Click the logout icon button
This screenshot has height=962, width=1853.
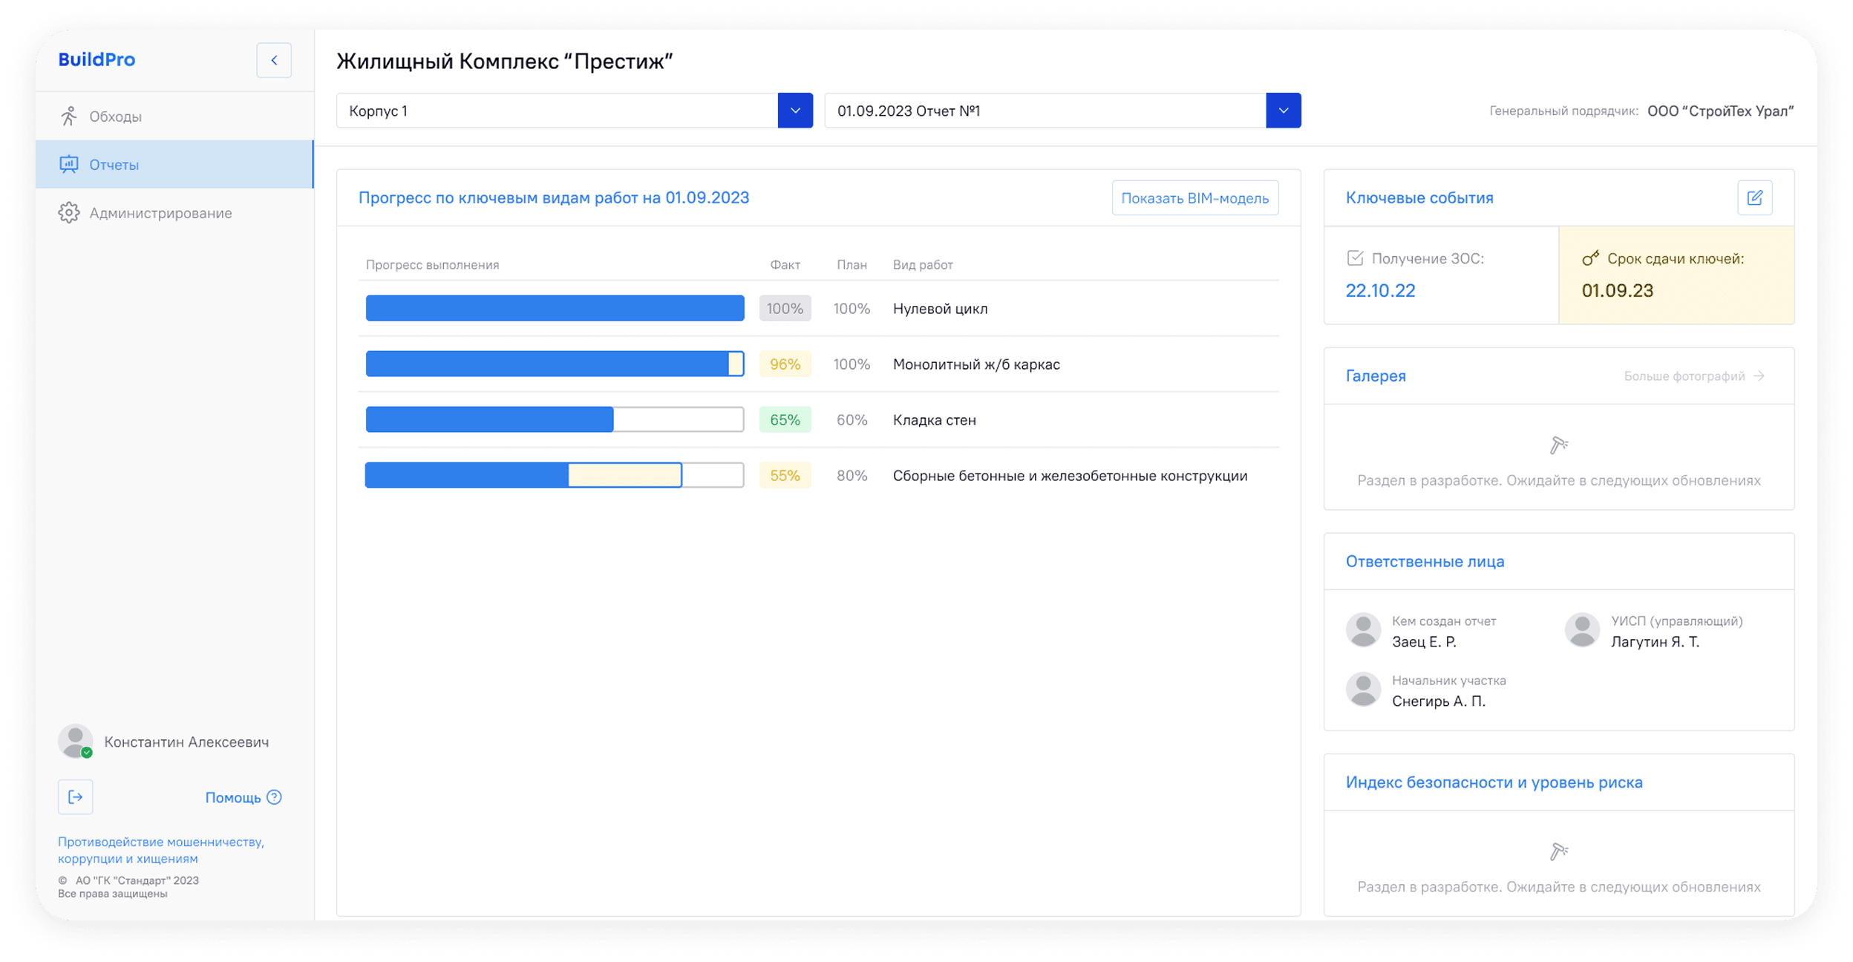[x=76, y=797]
